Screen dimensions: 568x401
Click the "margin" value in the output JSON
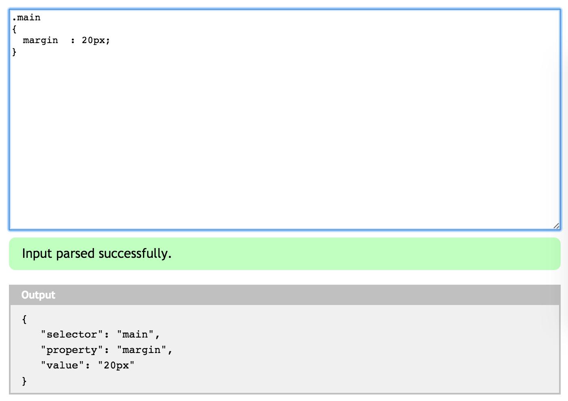tap(141, 350)
